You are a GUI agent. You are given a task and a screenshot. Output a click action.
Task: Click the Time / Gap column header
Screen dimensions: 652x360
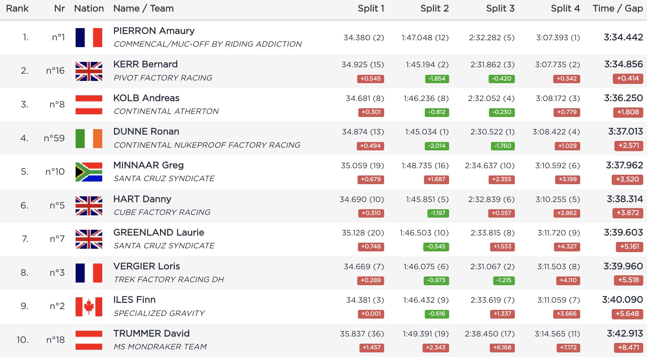click(617, 8)
